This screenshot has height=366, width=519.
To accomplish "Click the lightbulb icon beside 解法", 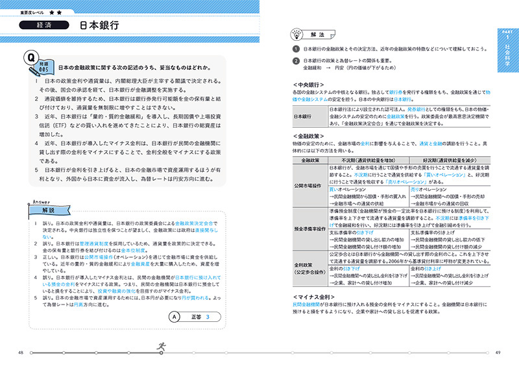I will (x=296, y=34).
